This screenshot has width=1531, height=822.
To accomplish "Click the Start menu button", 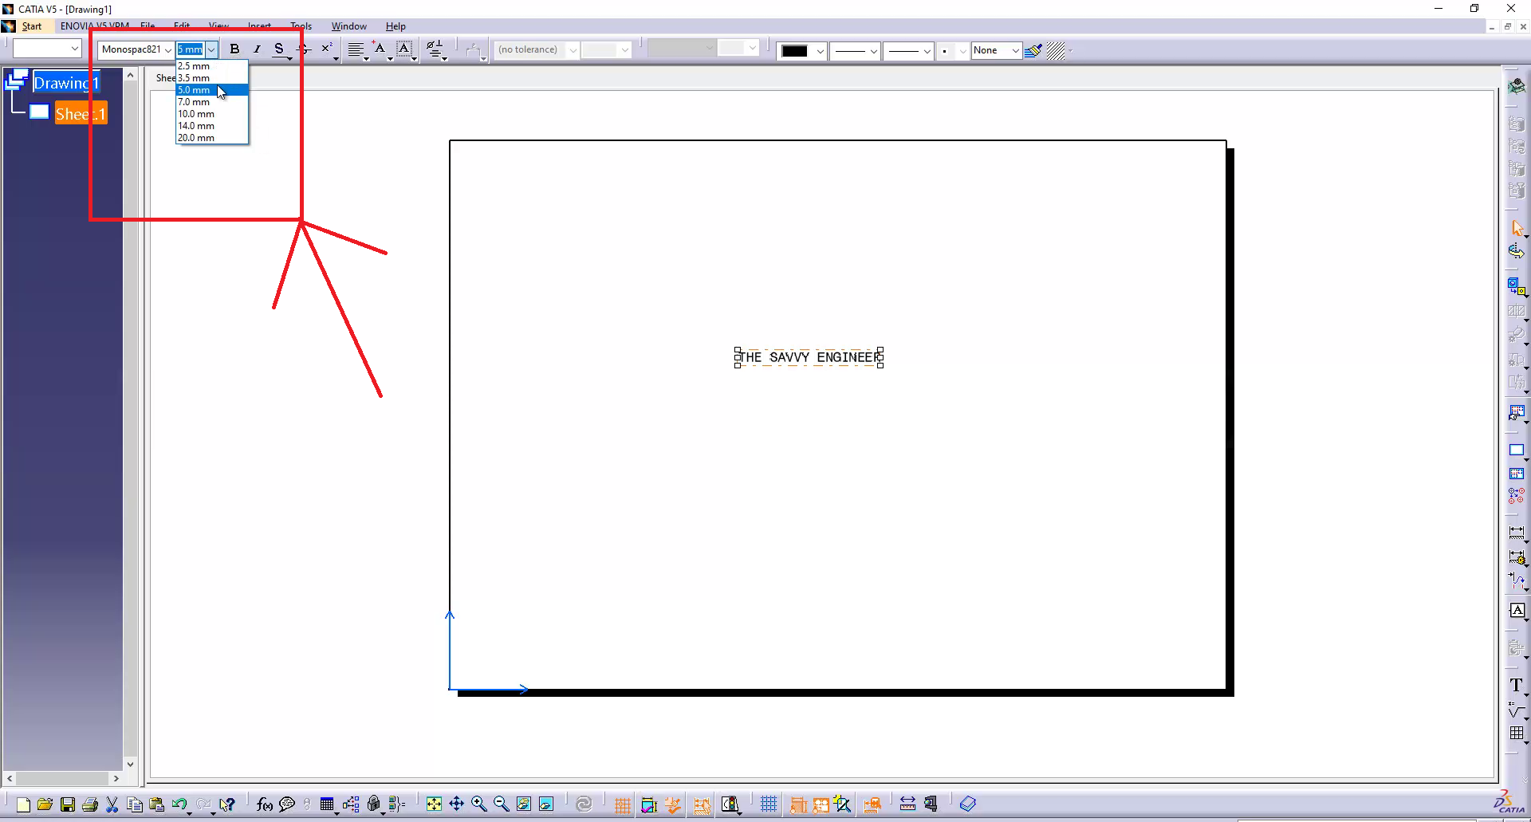I will click(32, 26).
